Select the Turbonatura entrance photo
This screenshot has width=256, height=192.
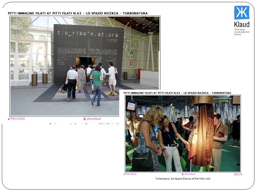tap(85, 66)
